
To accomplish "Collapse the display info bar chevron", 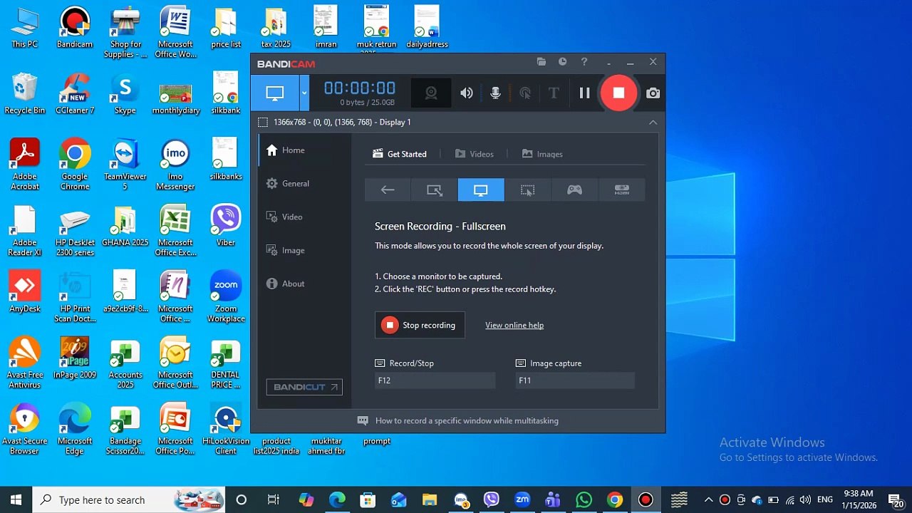I will click(653, 123).
